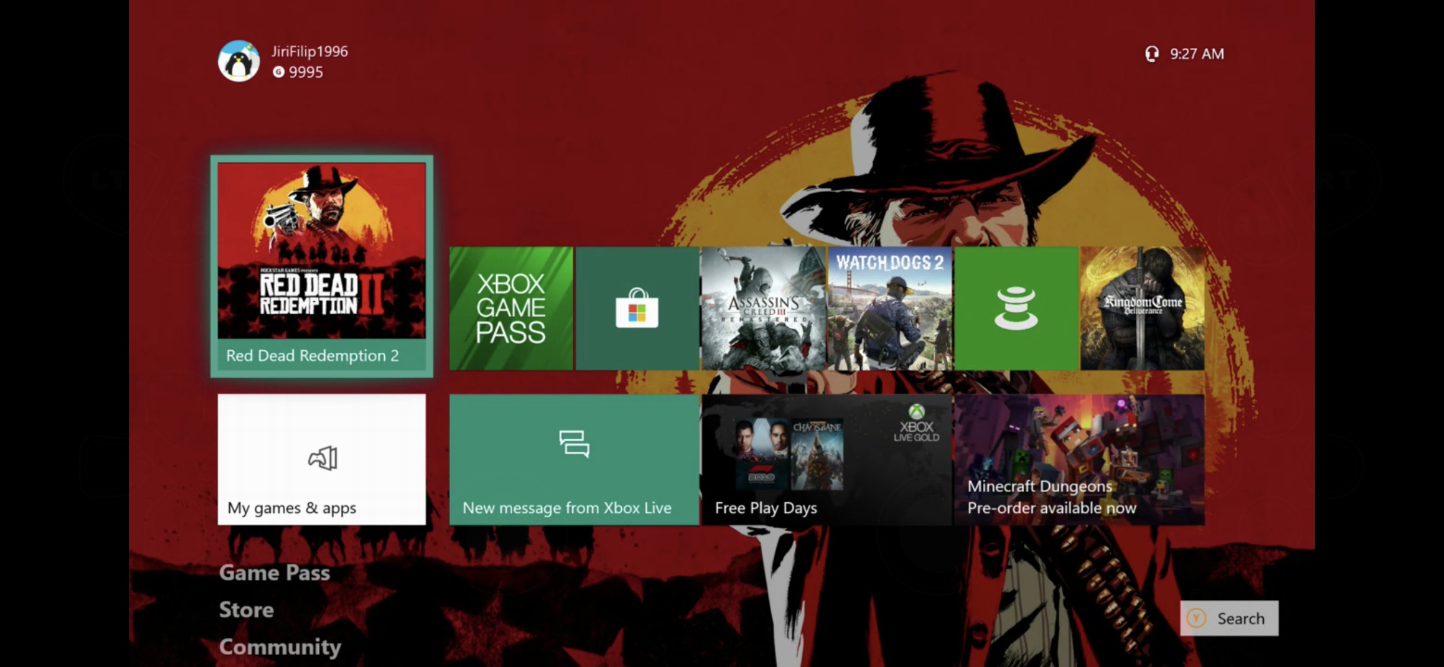This screenshot has height=667, width=1444.
Task: Go to the Community section
Action: (280, 647)
